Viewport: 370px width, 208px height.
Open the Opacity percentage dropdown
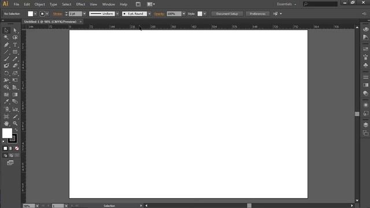pos(184,14)
